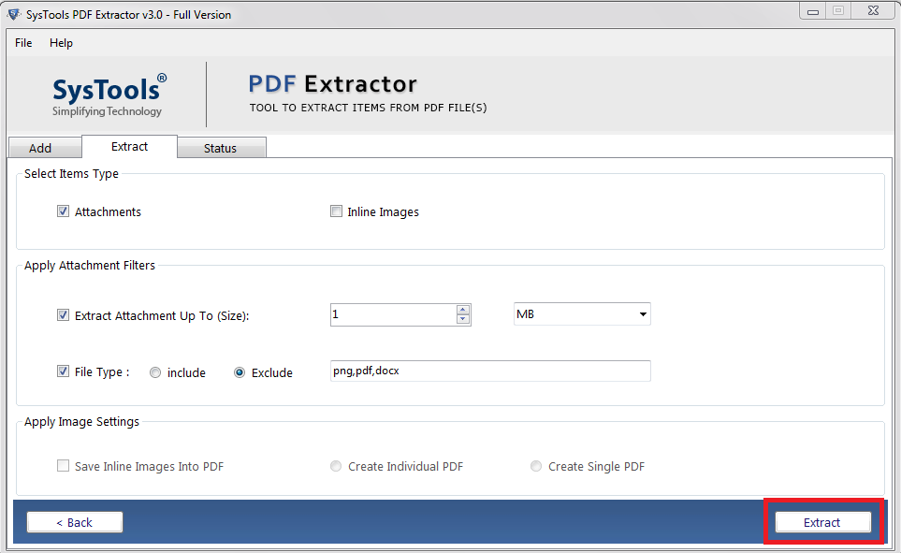Click the PDF Extractor heading text
Screen dimensions: 901x553
[x=333, y=84]
